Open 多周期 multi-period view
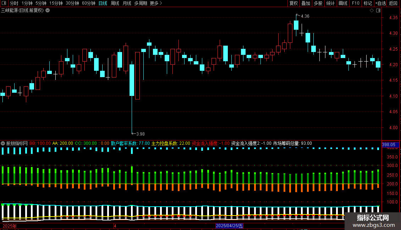This screenshot has width=401, height=230. tap(141, 3)
